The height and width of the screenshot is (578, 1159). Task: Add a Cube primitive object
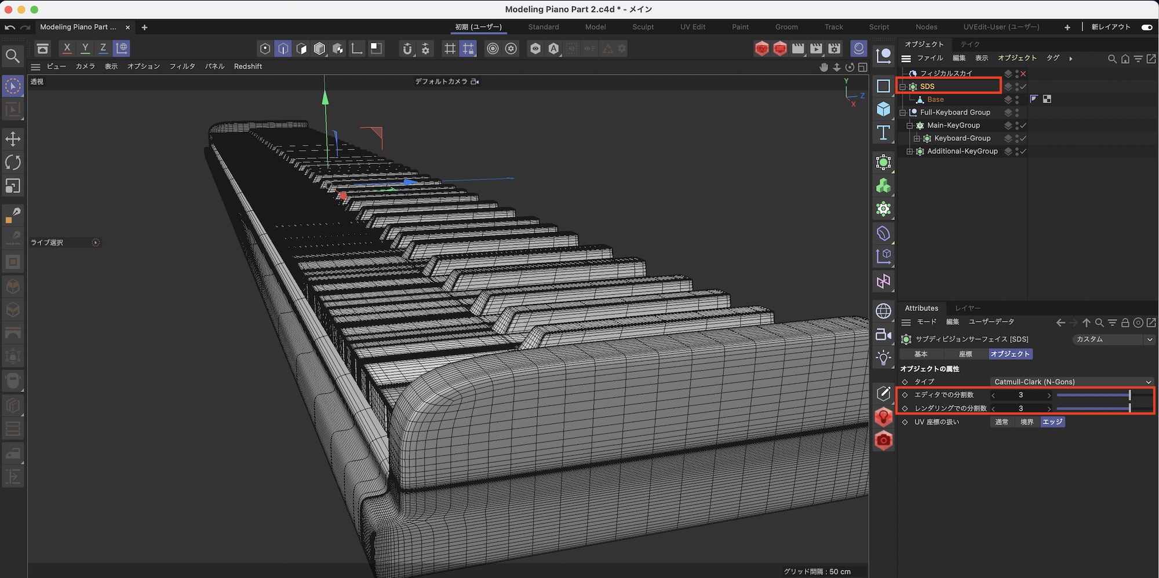[883, 109]
